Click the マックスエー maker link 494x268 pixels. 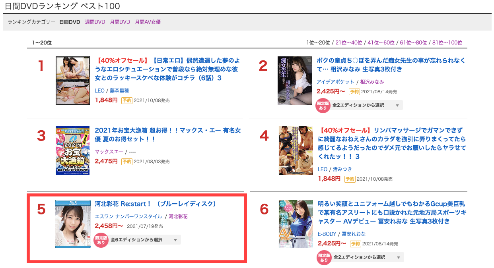coord(109,152)
